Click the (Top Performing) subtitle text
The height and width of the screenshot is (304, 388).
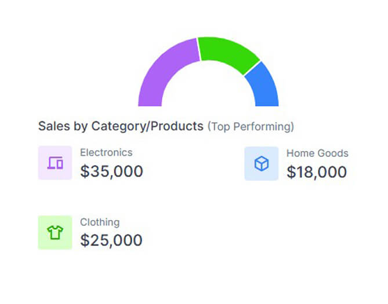point(251,126)
